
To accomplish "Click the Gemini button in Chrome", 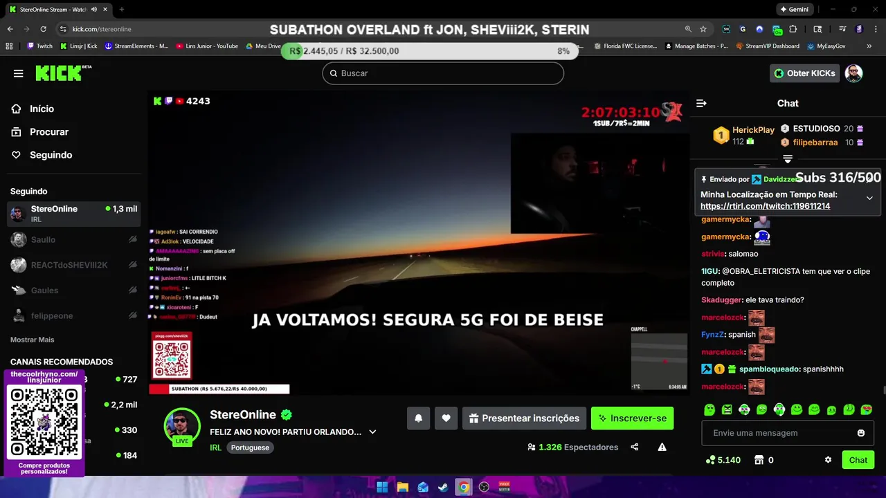I will coord(795,10).
